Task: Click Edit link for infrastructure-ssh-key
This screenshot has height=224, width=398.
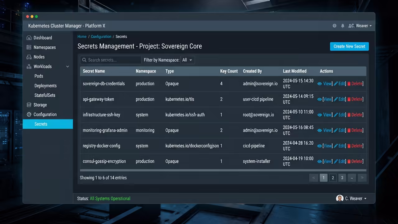Action: click(341, 115)
